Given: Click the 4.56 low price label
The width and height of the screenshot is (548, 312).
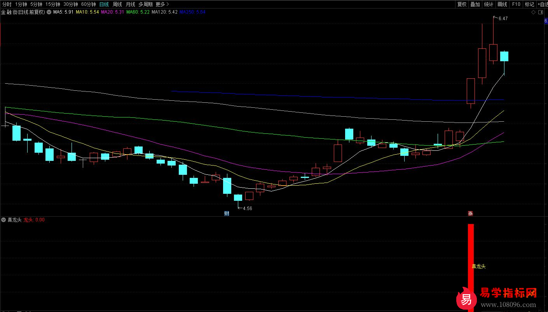Looking at the screenshot, I should click(247, 209).
